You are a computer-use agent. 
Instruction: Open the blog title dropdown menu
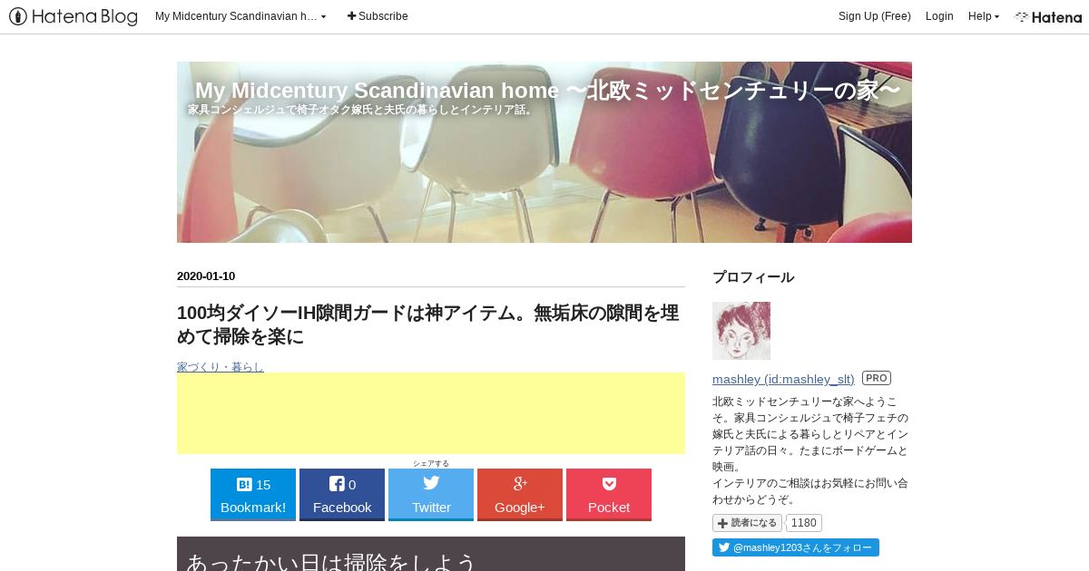pos(240,16)
